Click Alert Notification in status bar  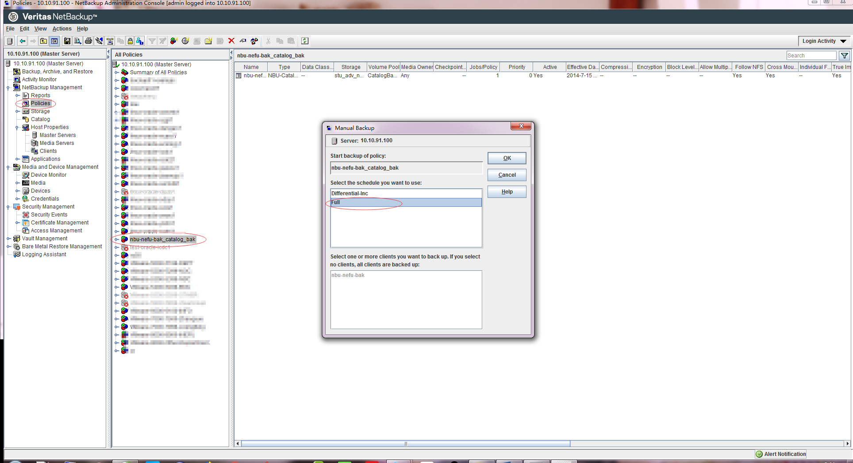(785, 454)
